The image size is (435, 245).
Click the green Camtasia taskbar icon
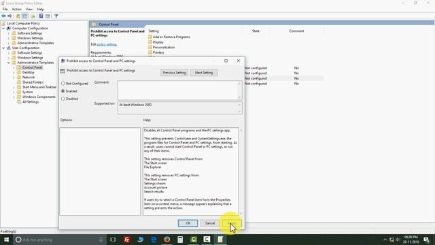click(193, 240)
